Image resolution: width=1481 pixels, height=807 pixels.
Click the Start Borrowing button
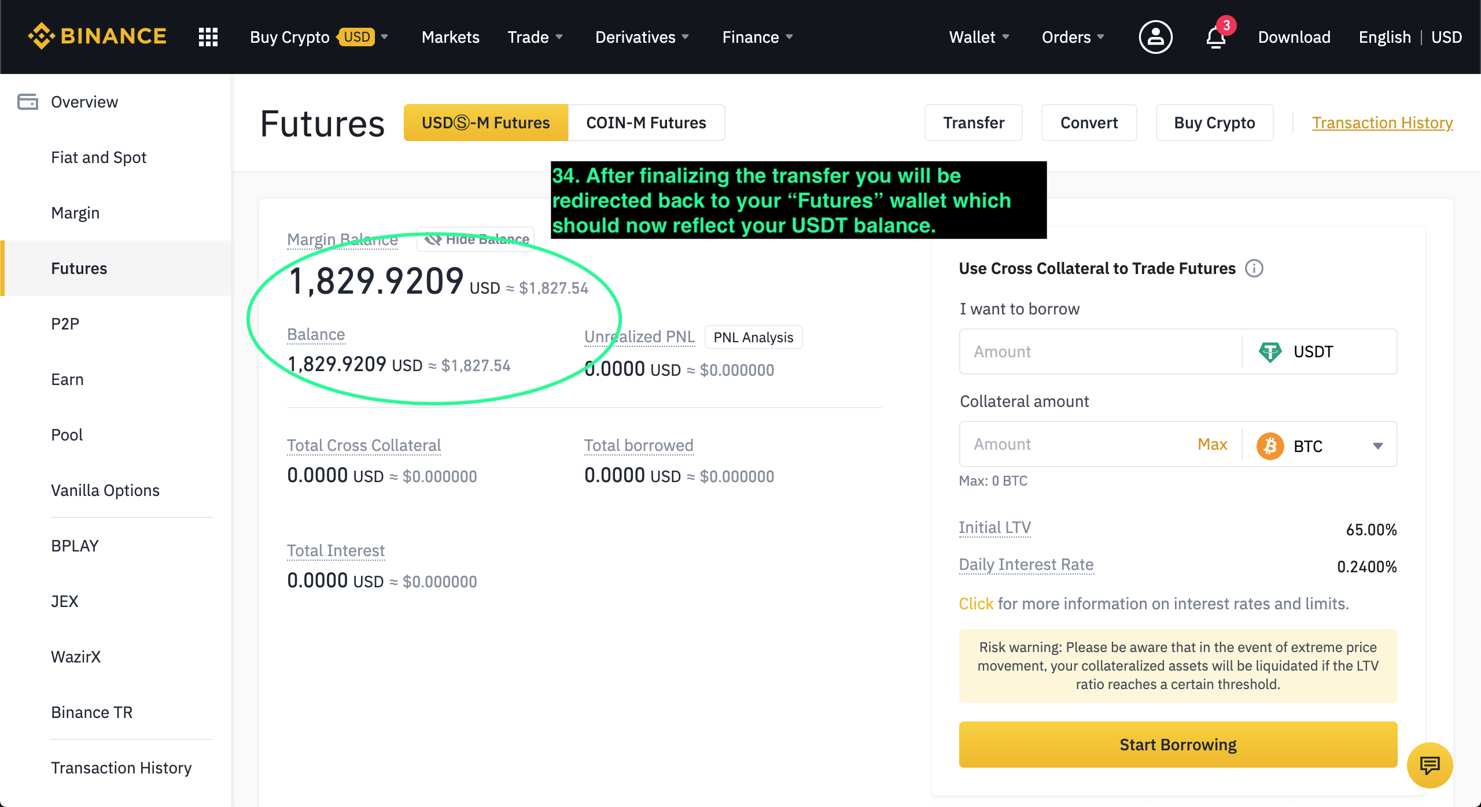[x=1178, y=745]
